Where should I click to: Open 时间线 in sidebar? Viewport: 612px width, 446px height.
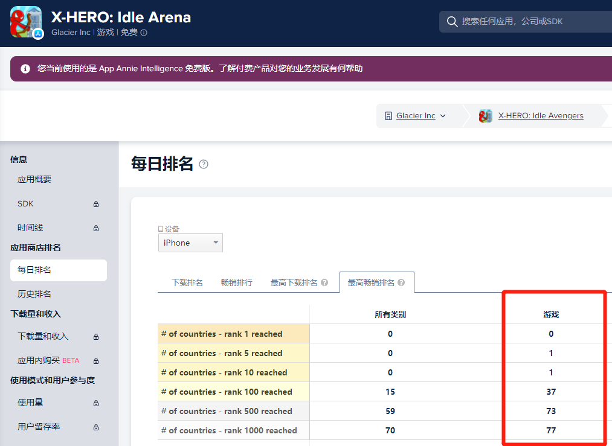30,228
